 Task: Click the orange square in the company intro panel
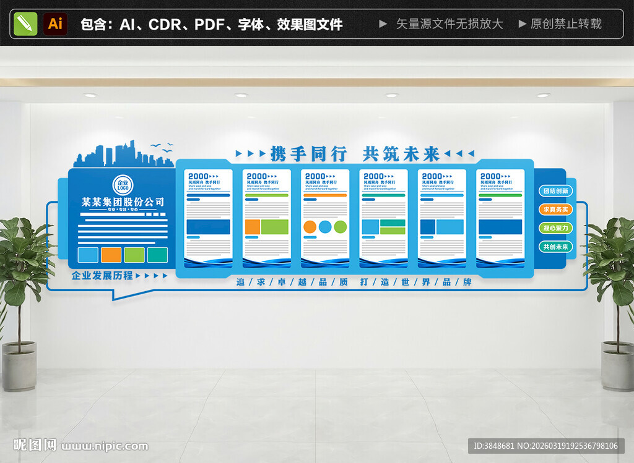click(x=111, y=255)
